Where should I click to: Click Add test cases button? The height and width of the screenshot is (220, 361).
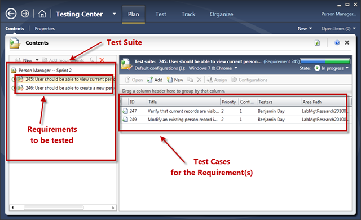pyautogui.click(x=155, y=80)
